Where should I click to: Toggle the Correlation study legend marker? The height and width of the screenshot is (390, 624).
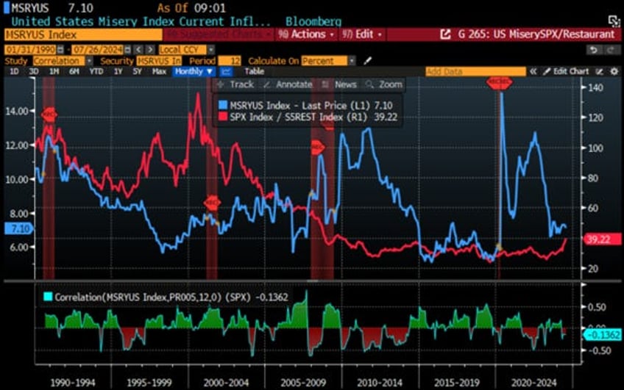tap(48, 295)
